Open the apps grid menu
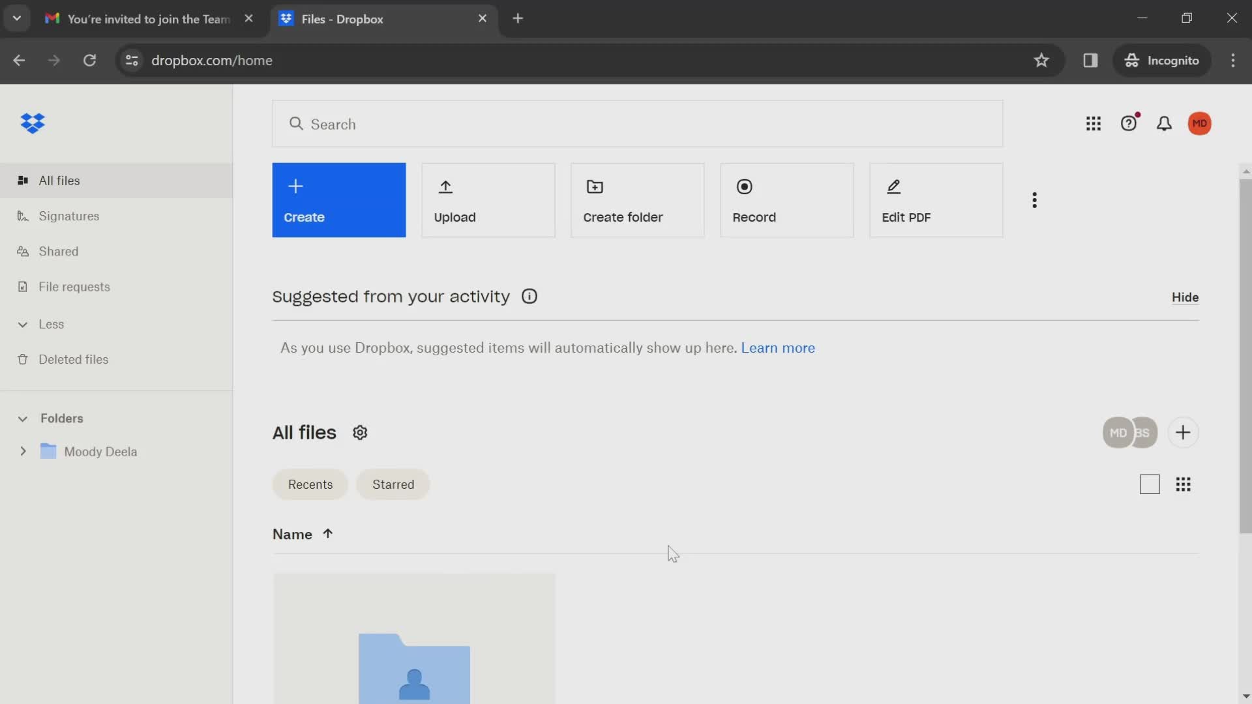Viewport: 1252px width, 704px height. point(1094,124)
